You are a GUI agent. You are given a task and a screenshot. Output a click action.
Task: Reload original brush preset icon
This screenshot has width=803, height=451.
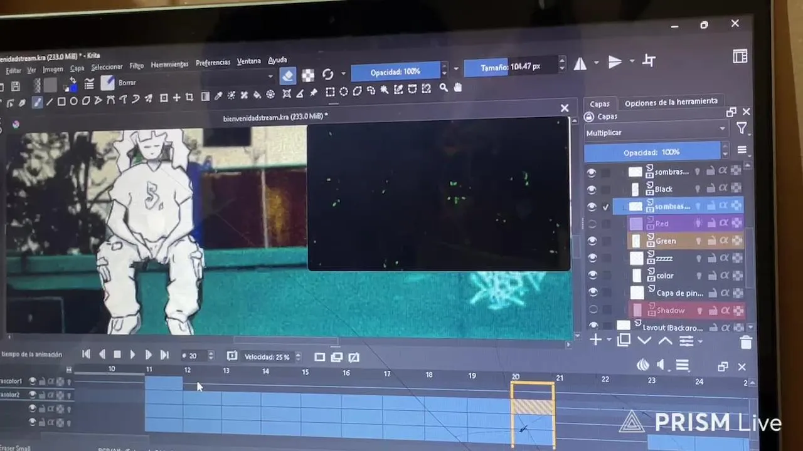327,75
